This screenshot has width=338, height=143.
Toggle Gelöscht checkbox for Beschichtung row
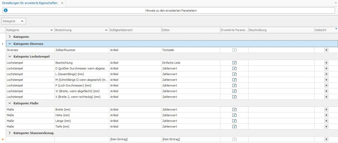coord(326,63)
